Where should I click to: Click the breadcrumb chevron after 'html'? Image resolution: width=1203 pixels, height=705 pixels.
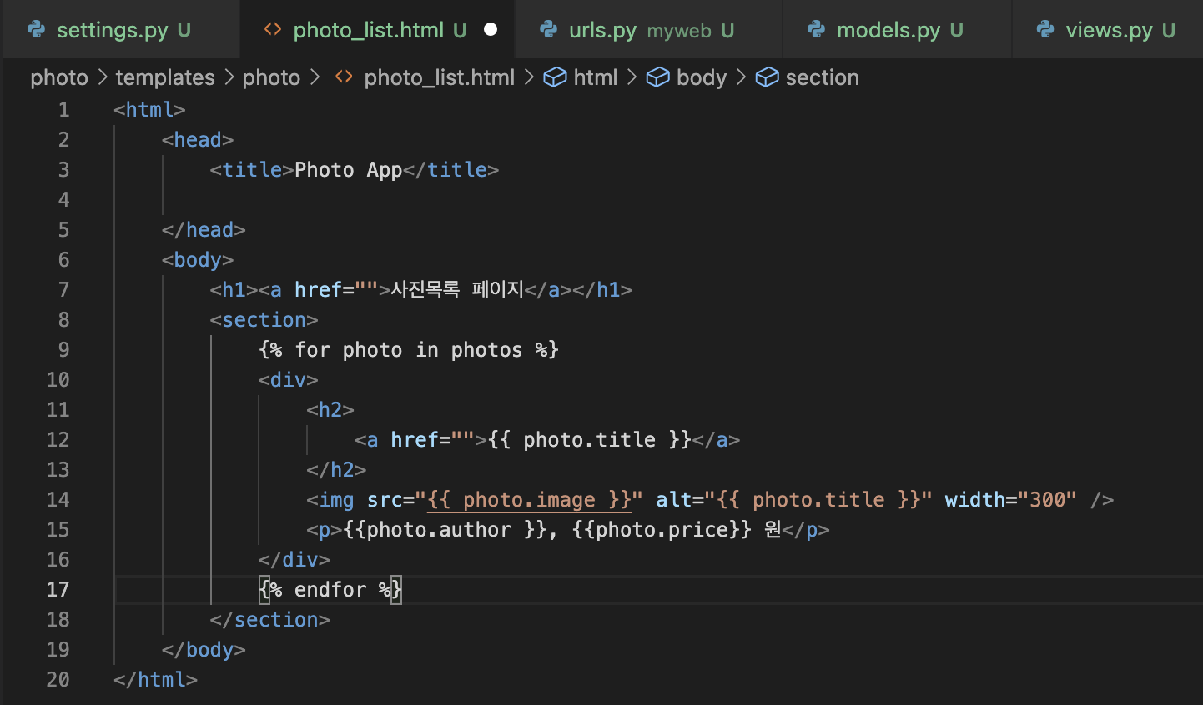tap(632, 77)
